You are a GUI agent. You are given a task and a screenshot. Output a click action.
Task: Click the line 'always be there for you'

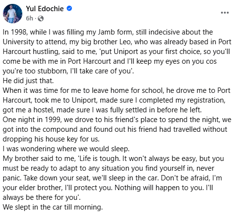(42, 197)
